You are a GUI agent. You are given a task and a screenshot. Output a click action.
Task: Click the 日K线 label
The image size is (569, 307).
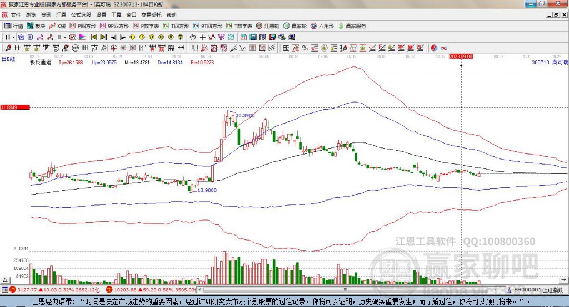pos(8,59)
